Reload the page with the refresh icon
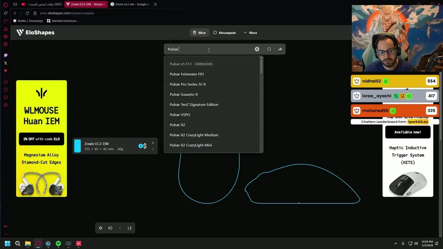 (27, 13)
